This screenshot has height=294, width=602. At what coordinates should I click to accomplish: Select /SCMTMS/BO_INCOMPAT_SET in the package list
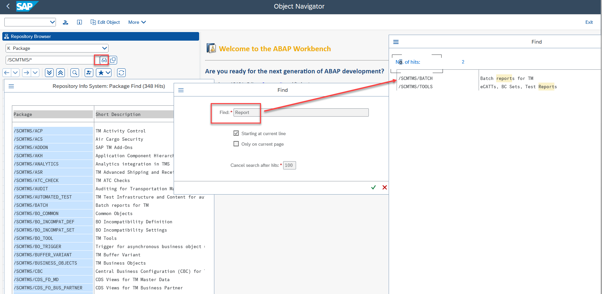coord(53,230)
